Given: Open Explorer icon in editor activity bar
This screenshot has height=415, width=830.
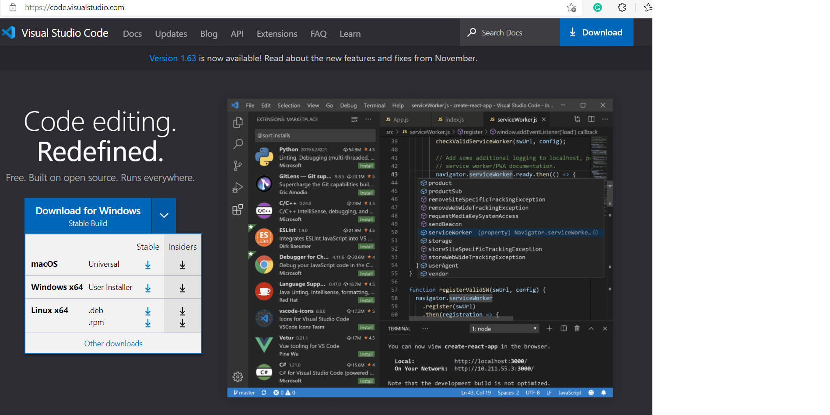Looking at the screenshot, I should click(x=238, y=123).
